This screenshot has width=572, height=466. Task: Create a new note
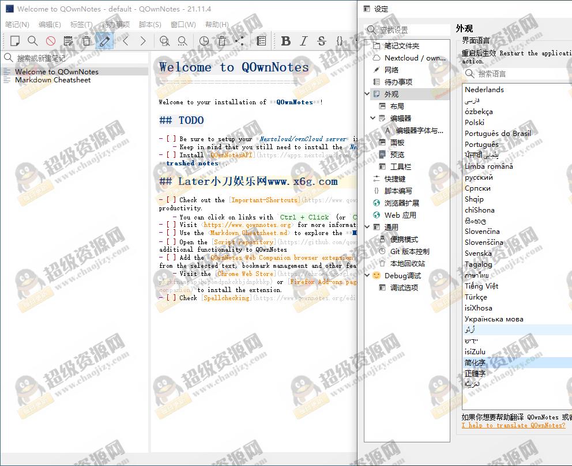click(x=15, y=41)
